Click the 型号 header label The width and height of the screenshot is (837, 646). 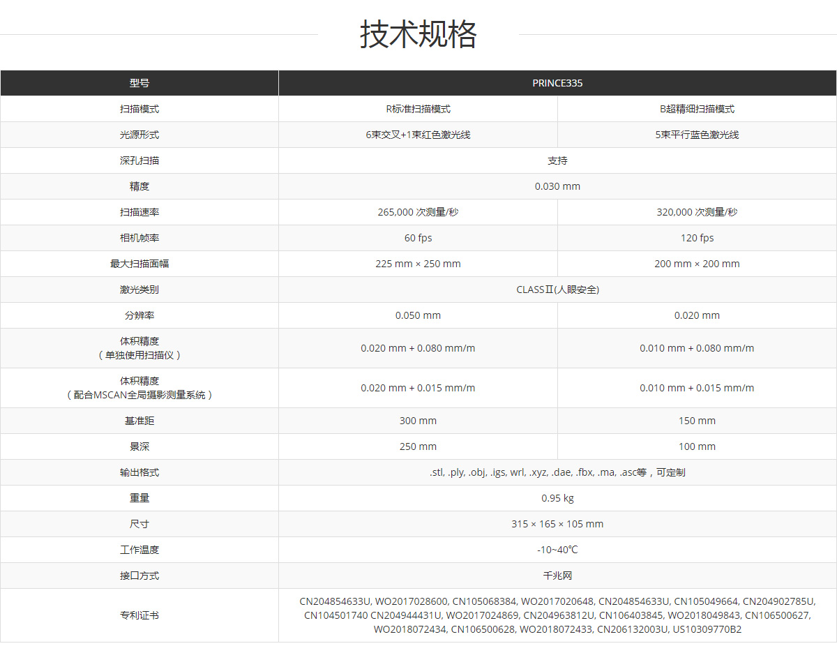pyautogui.click(x=139, y=83)
